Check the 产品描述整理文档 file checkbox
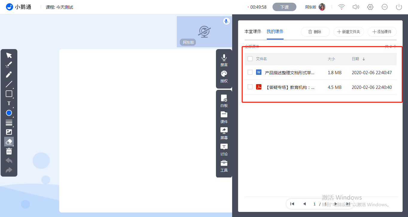 pos(250,72)
